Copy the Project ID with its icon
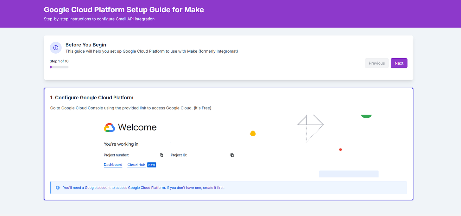Viewport: 461px width, 216px height. tap(232, 155)
